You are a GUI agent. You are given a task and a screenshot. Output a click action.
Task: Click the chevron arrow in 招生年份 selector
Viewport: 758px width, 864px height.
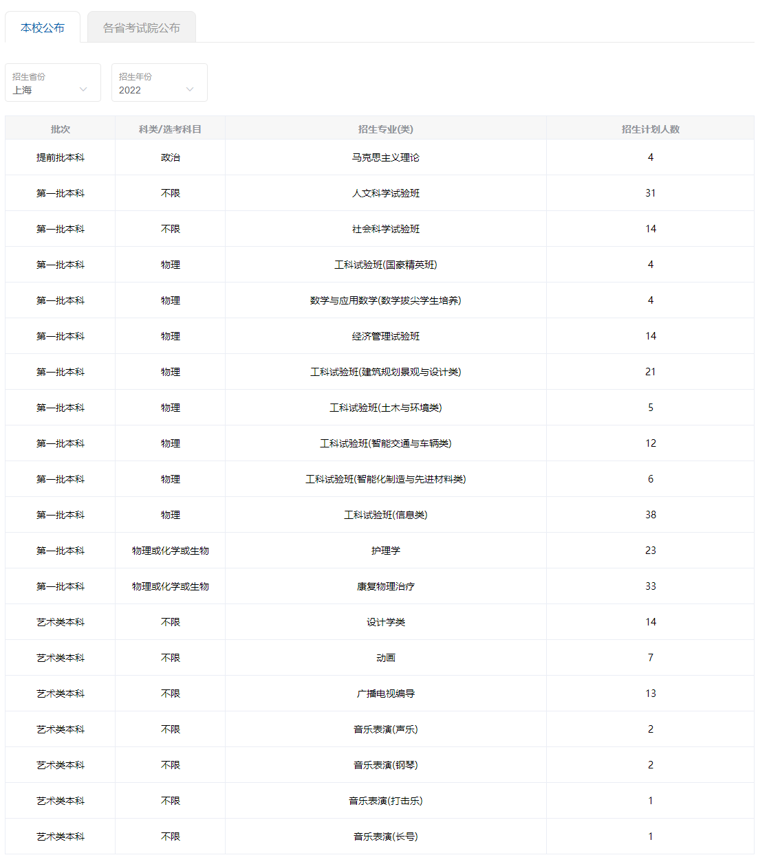pos(190,89)
